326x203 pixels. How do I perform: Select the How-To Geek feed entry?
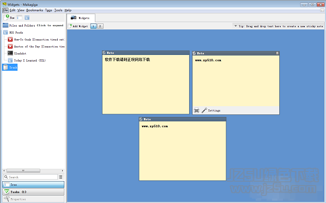[x=39, y=39]
